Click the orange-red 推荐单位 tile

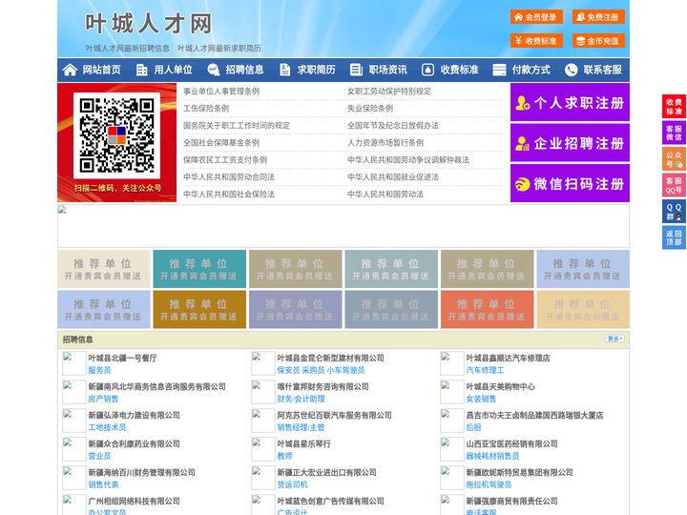point(488,309)
